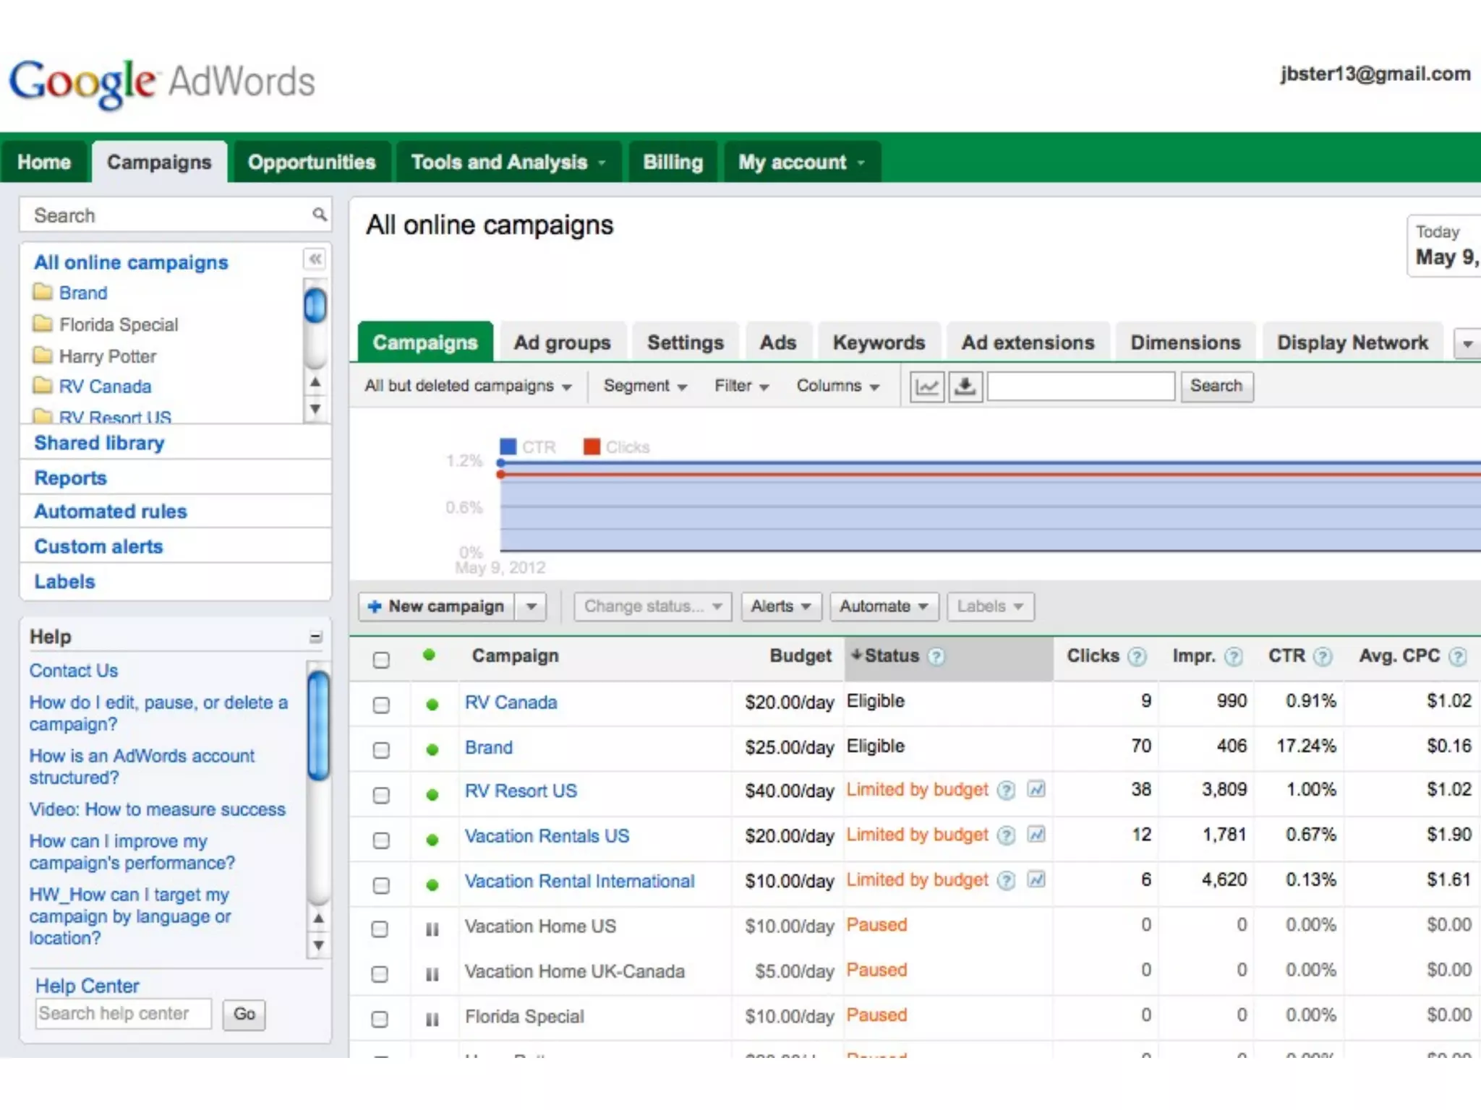The height and width of the screenshot is (1110, 1481).
Task: Tick the Brand campaign row checkbox
Action: coord(381,750)
